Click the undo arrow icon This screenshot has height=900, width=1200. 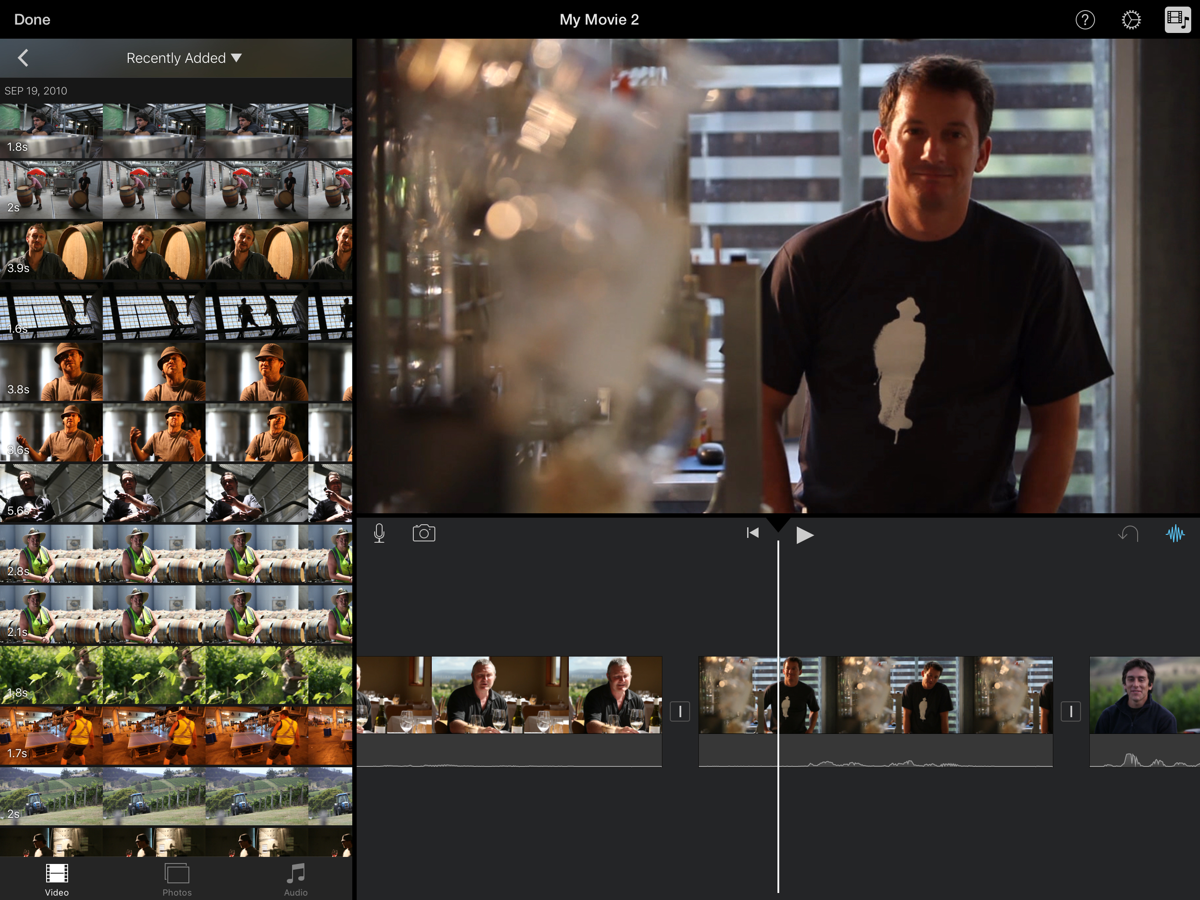(x=1128, y=533)
